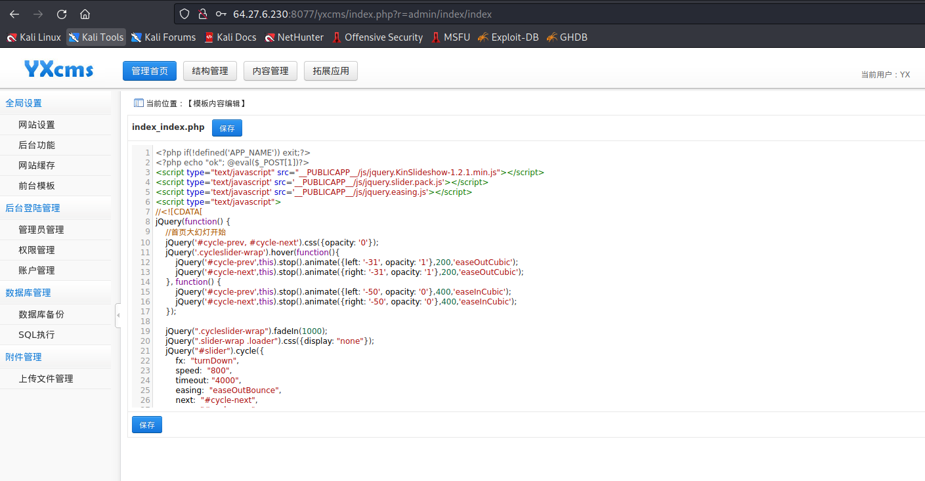Viewport: 925px width, 481px height.
Task: Select the 结构管理 tab
Action: [x=210, y=71]
